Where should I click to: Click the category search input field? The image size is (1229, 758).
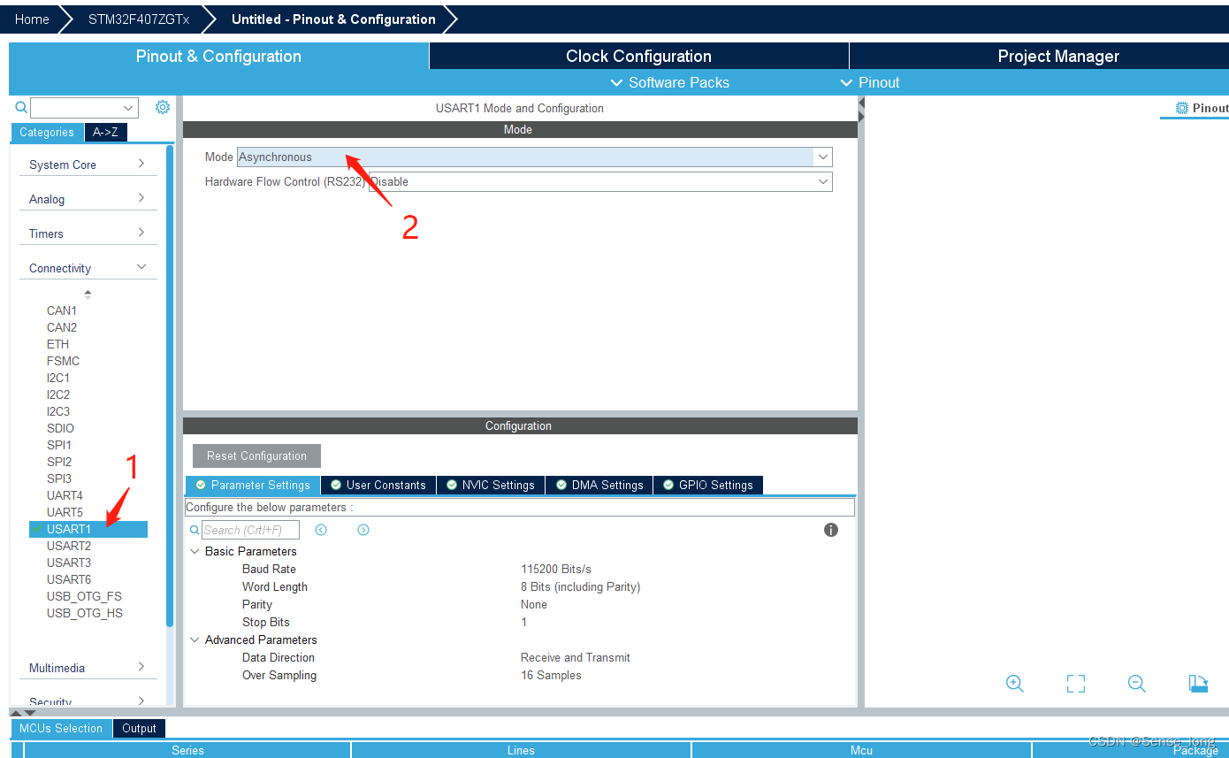tap(75, 108)
